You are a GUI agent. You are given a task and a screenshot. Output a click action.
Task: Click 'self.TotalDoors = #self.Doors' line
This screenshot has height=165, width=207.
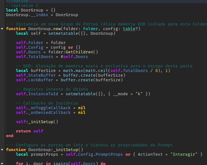[52, 57]
